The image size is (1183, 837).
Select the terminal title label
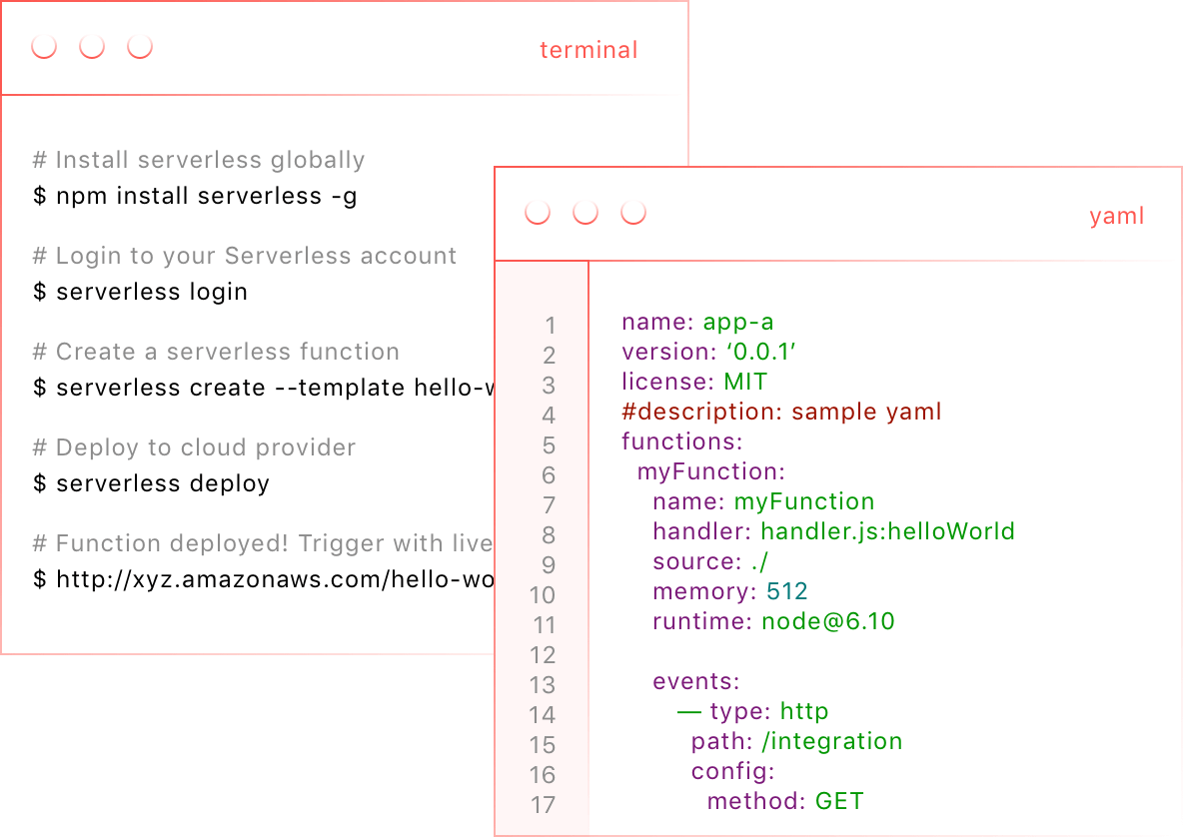click(x=589, y=50)
